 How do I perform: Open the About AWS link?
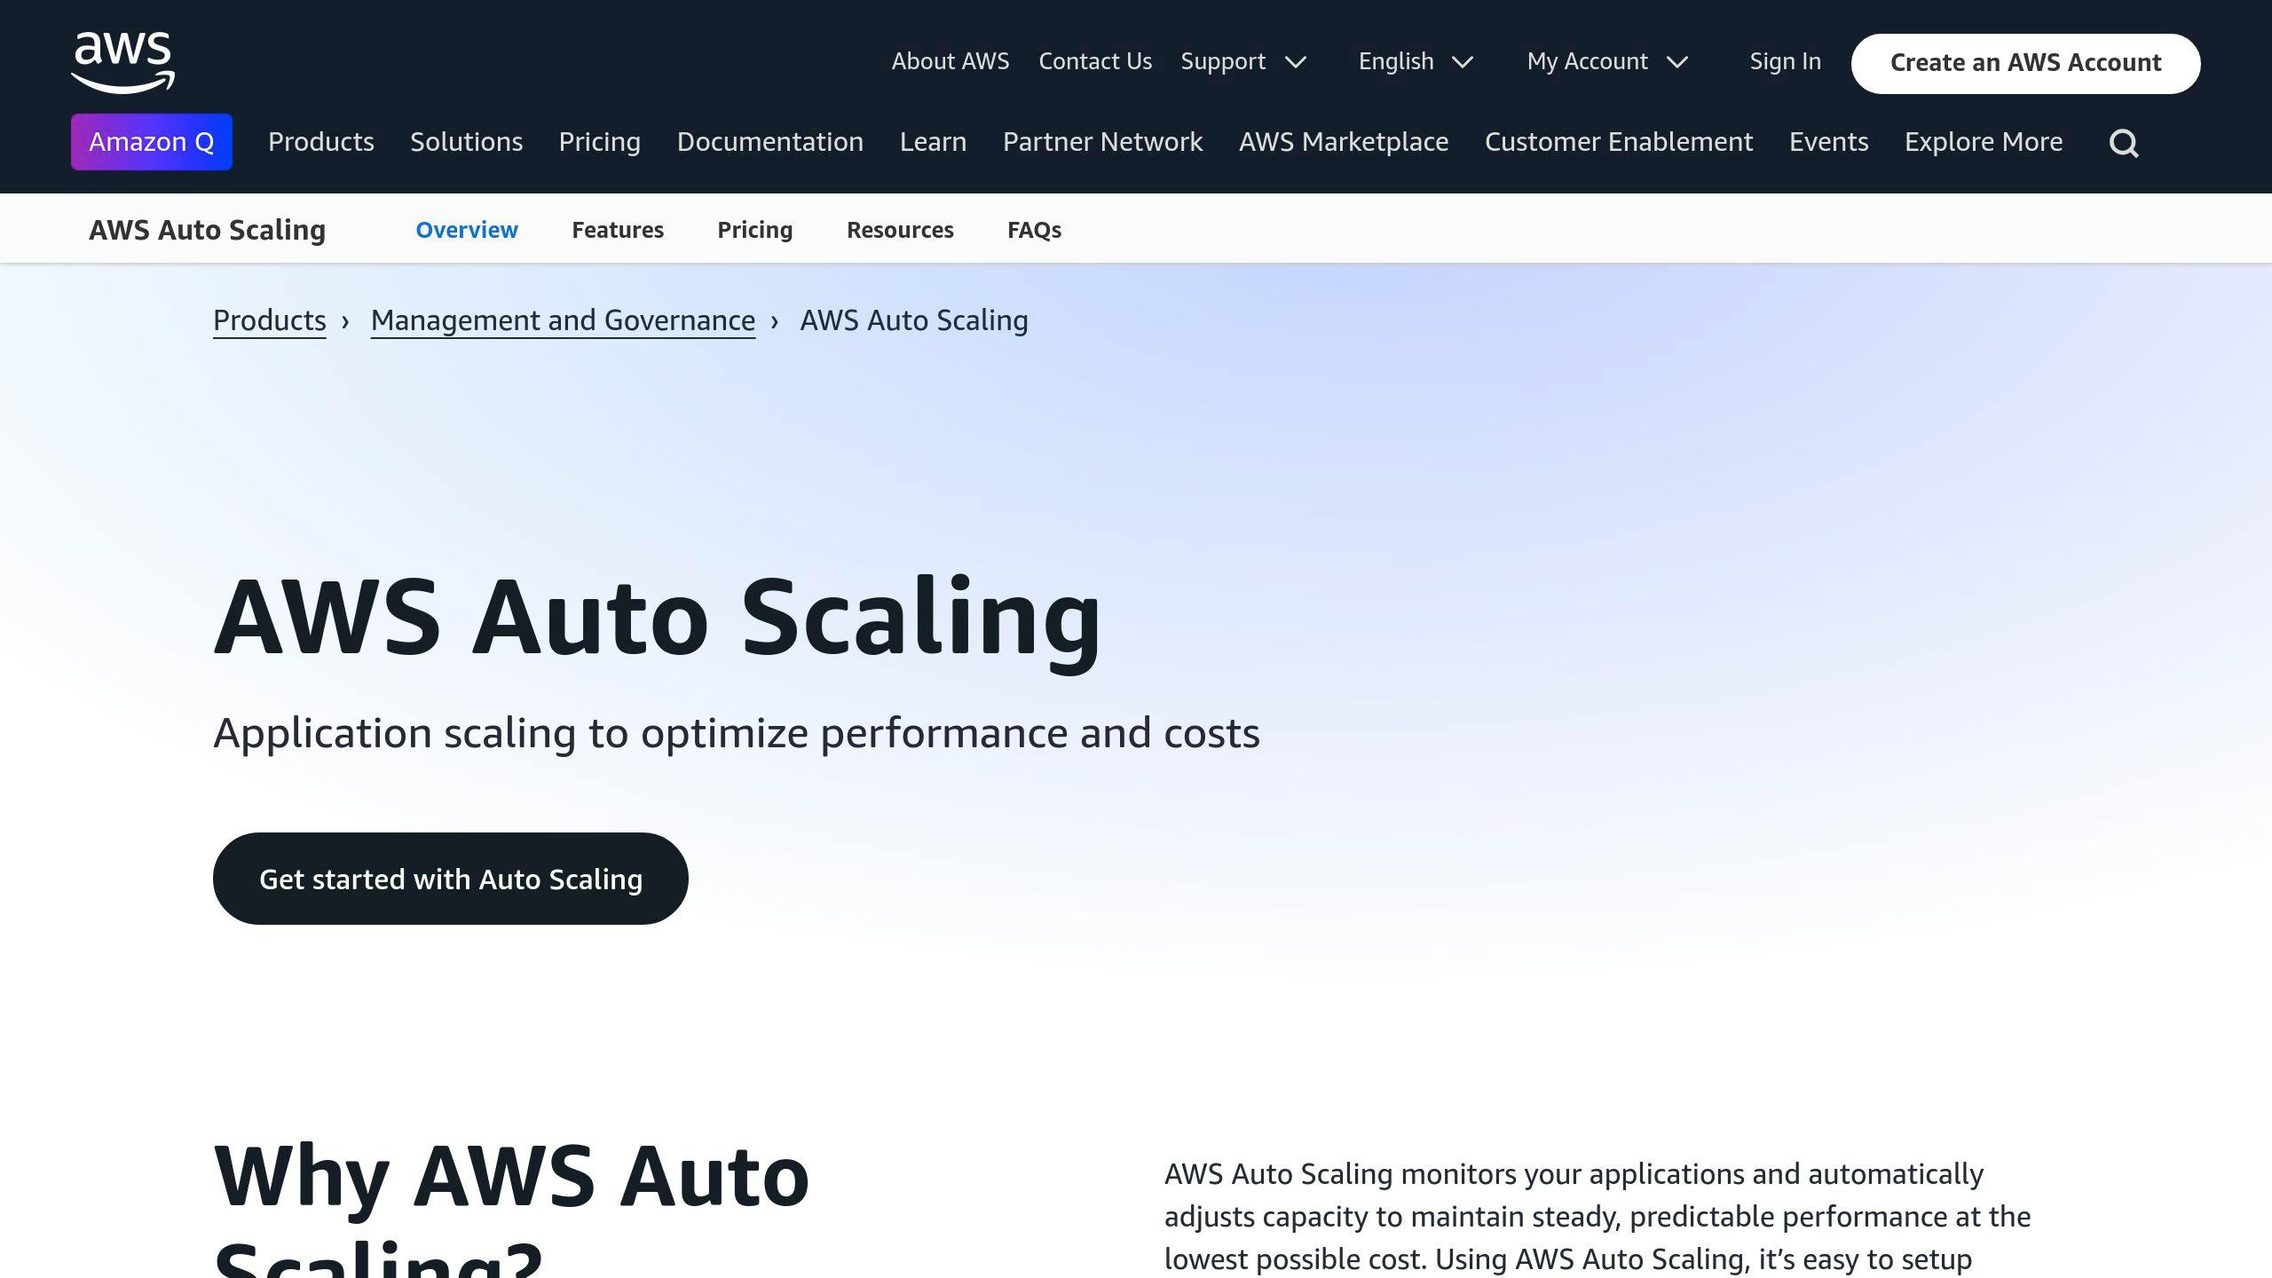[951, 61]
